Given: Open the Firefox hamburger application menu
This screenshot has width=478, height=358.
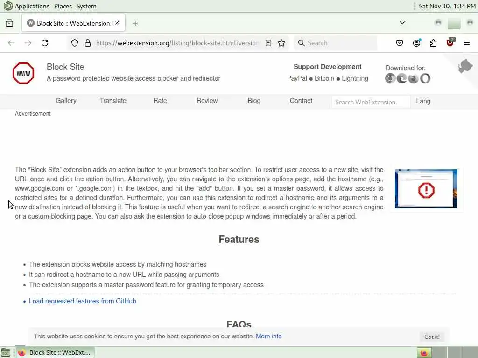Looking at the screenshot, I should (x=467, y=43).
